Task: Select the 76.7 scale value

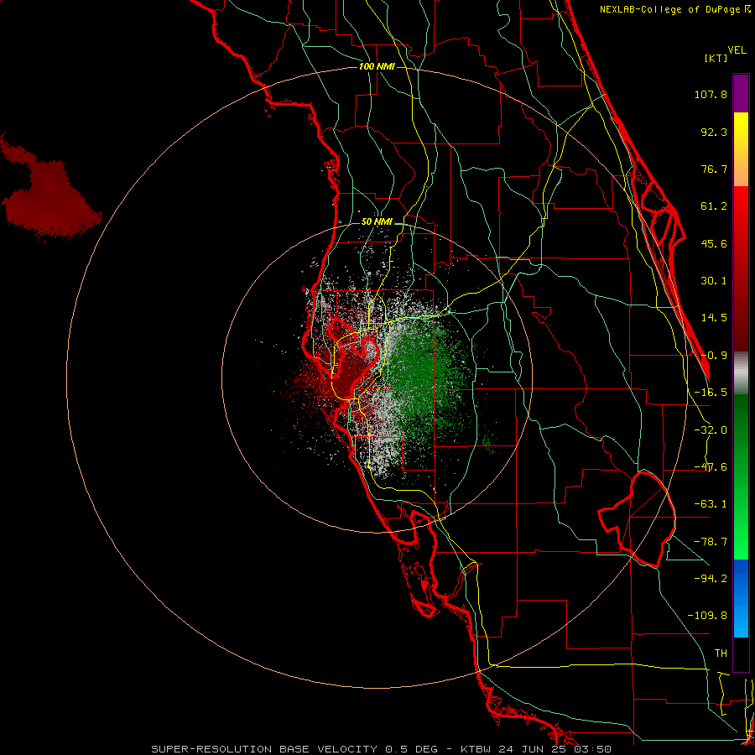Action: [x=714, y=169]
